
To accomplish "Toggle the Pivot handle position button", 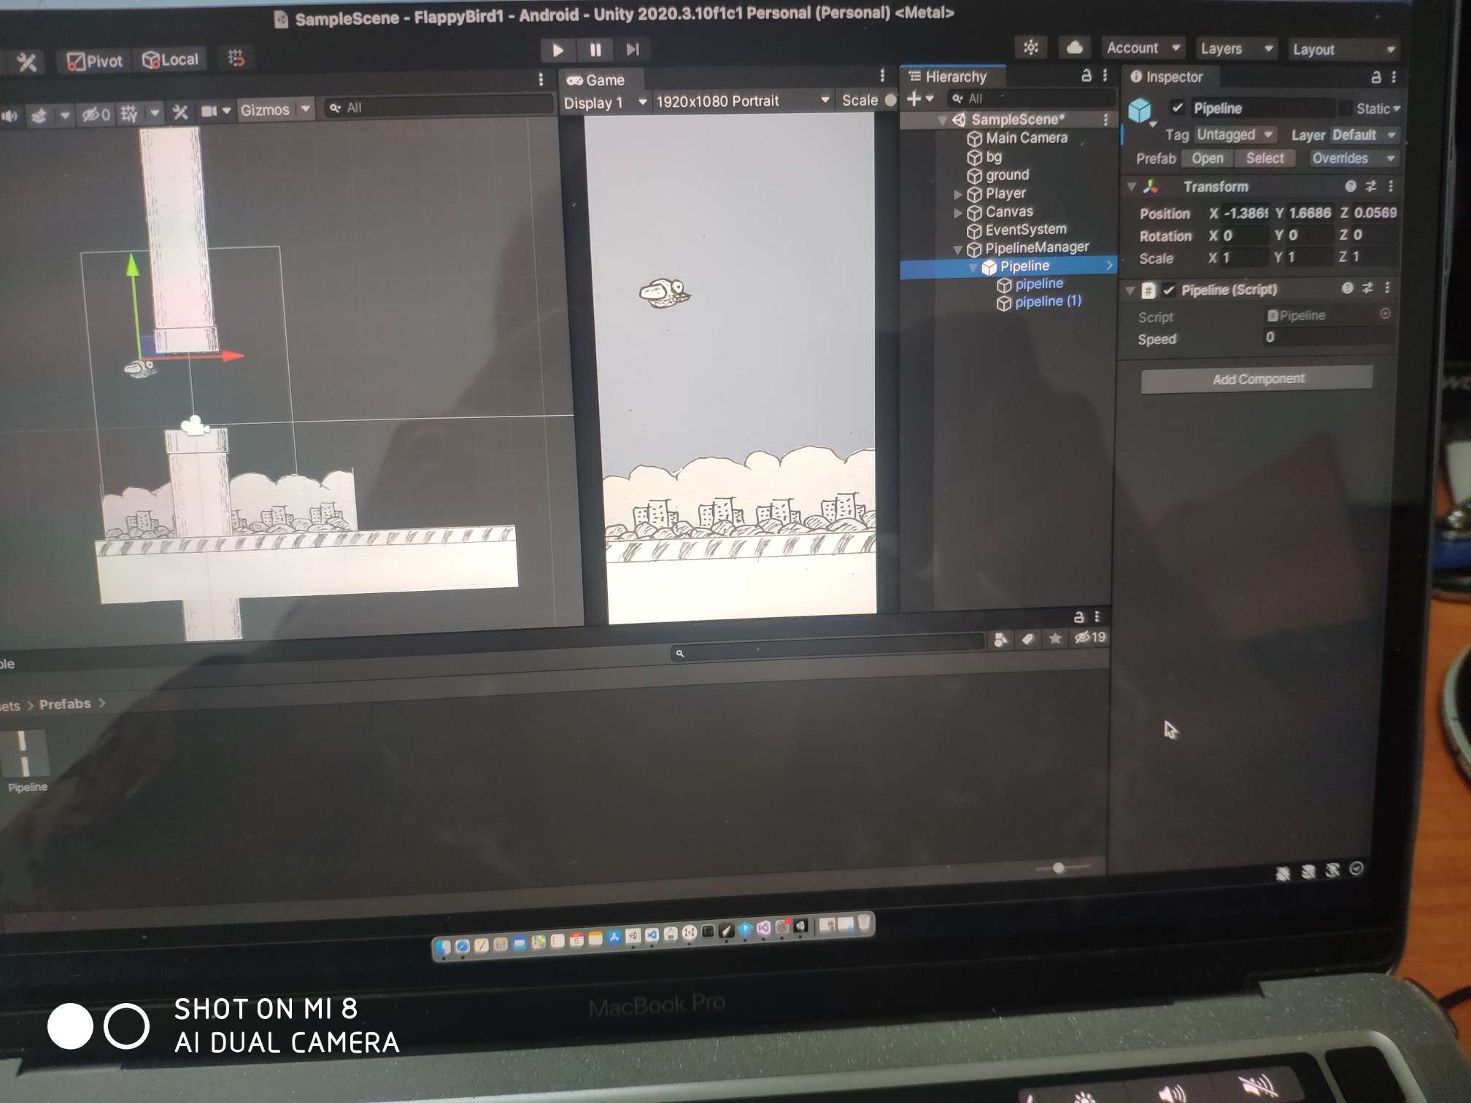I will click(95, 61).
